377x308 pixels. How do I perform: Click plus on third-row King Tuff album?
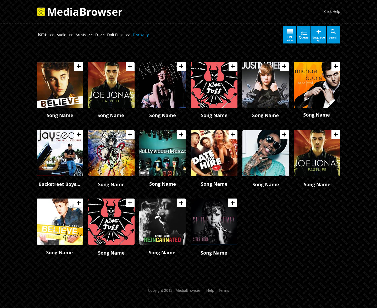click(130, 203)
